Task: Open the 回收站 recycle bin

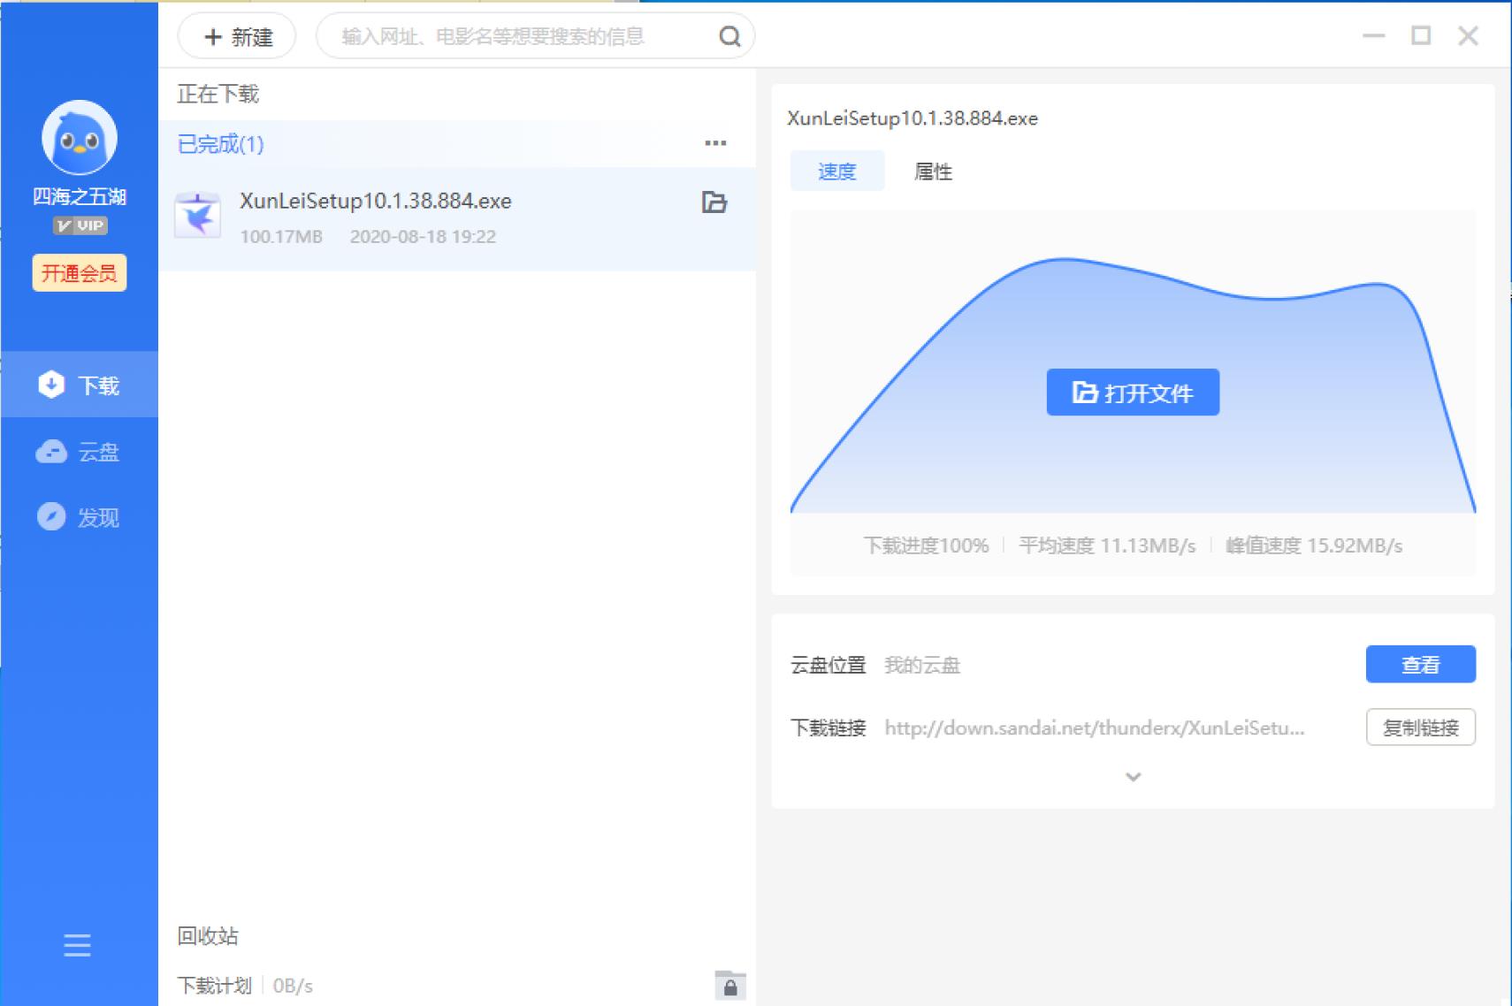Action: [x=208, y=936]
